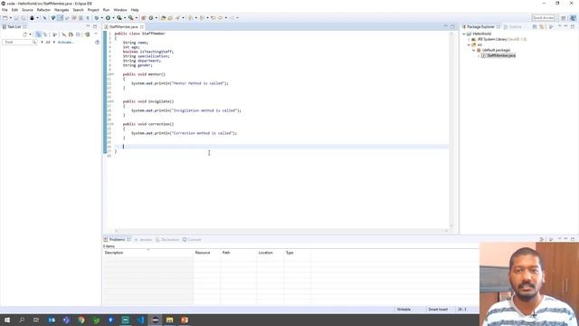Click the New Java Class icon

[x=151, y=18]
